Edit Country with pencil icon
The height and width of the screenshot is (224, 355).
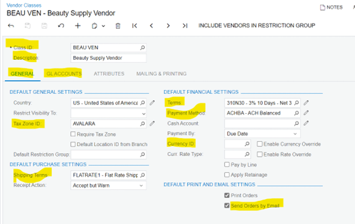point(152,103)
